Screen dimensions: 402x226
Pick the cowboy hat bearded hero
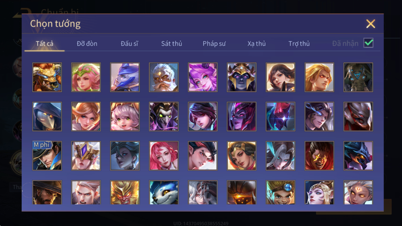pos(47,192)
